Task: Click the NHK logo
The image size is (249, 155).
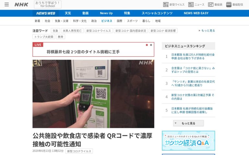Action: point(21,5)
